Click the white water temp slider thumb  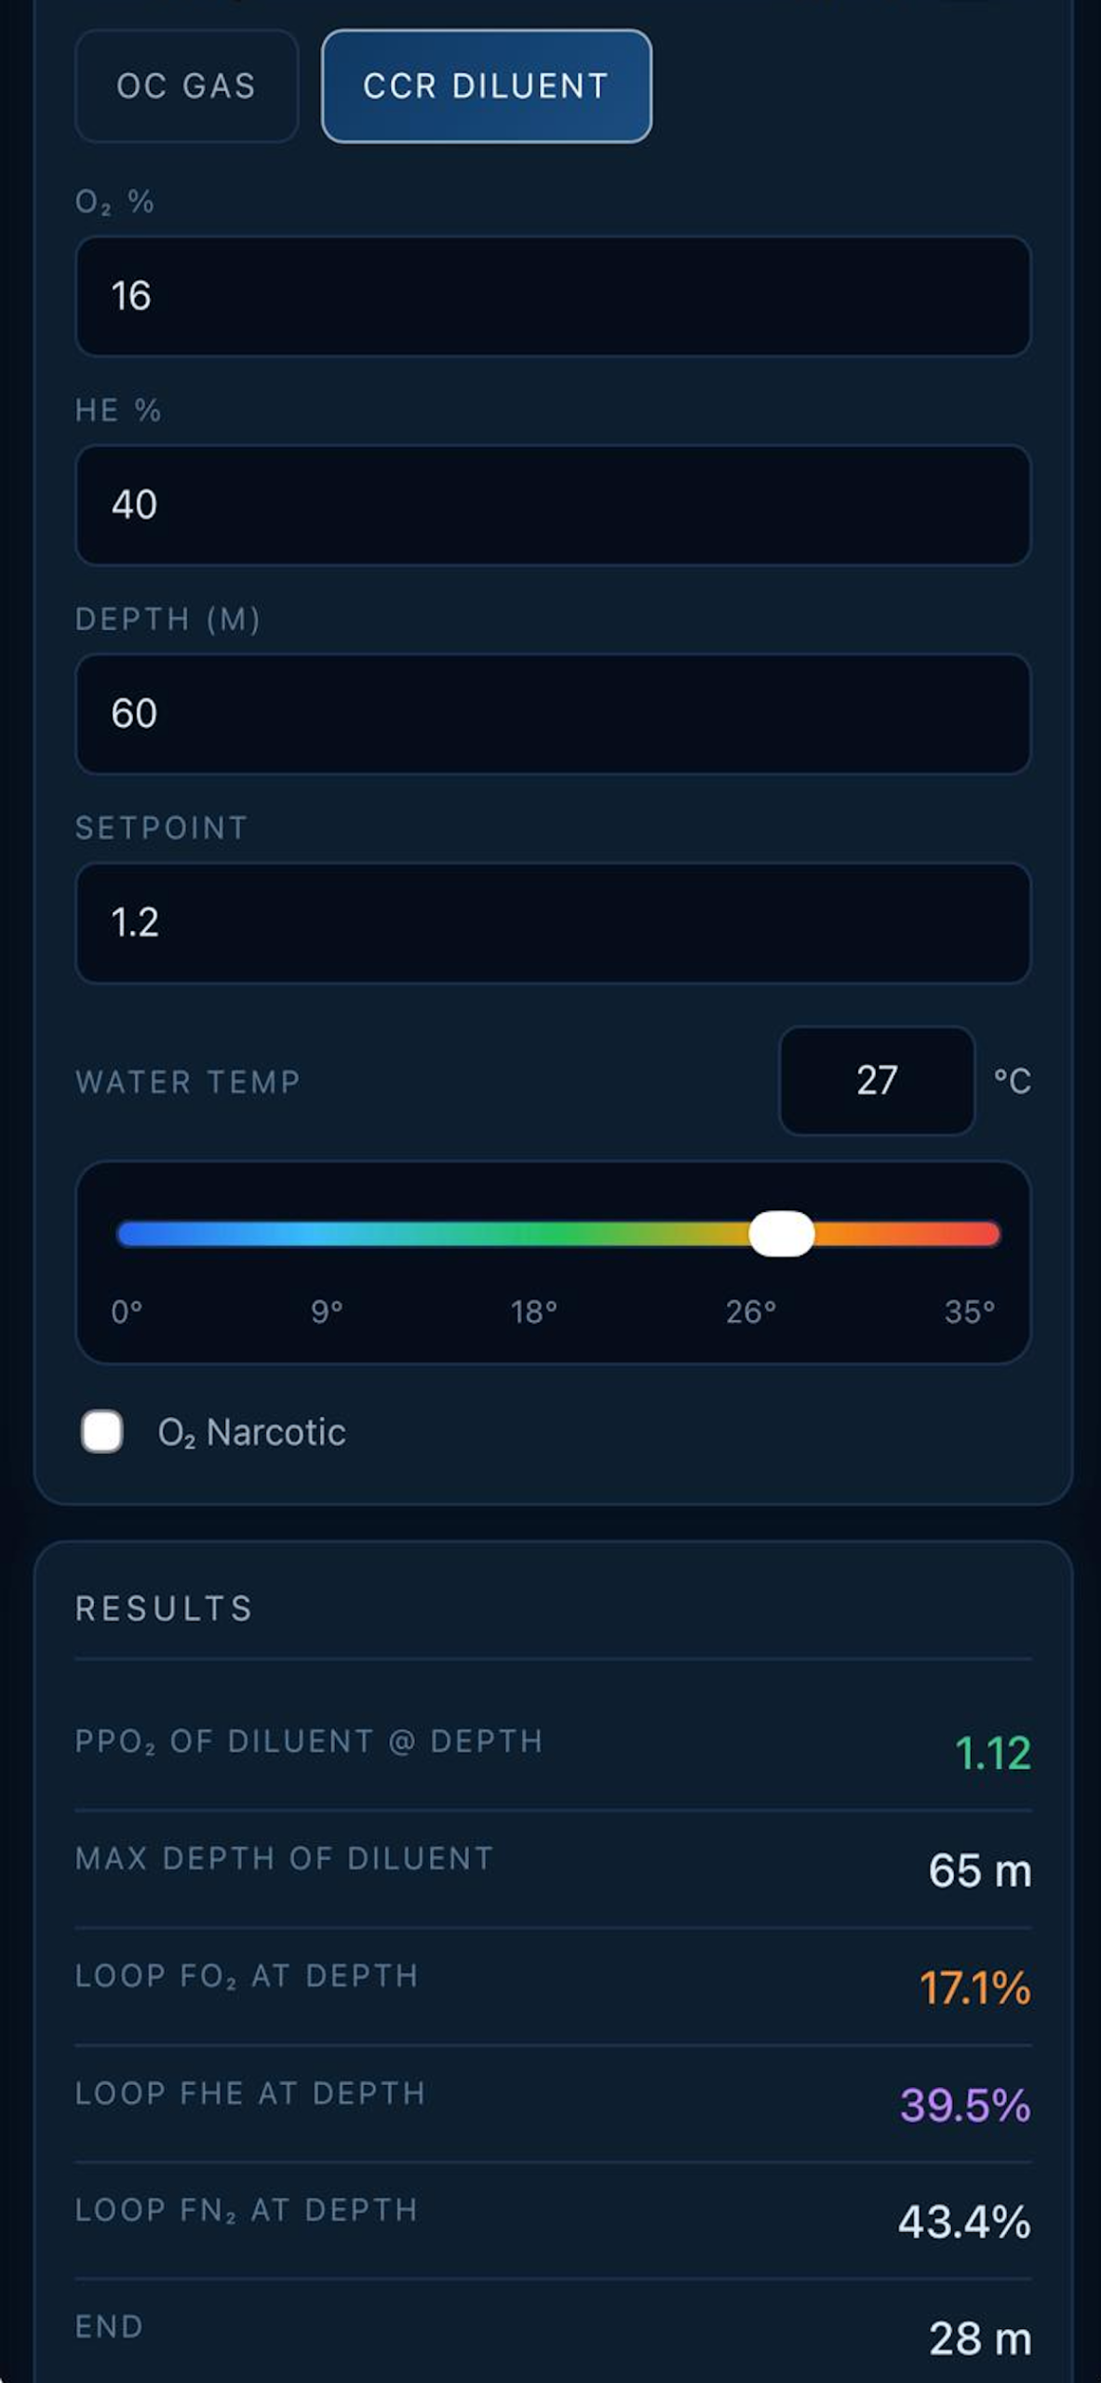782,1234
